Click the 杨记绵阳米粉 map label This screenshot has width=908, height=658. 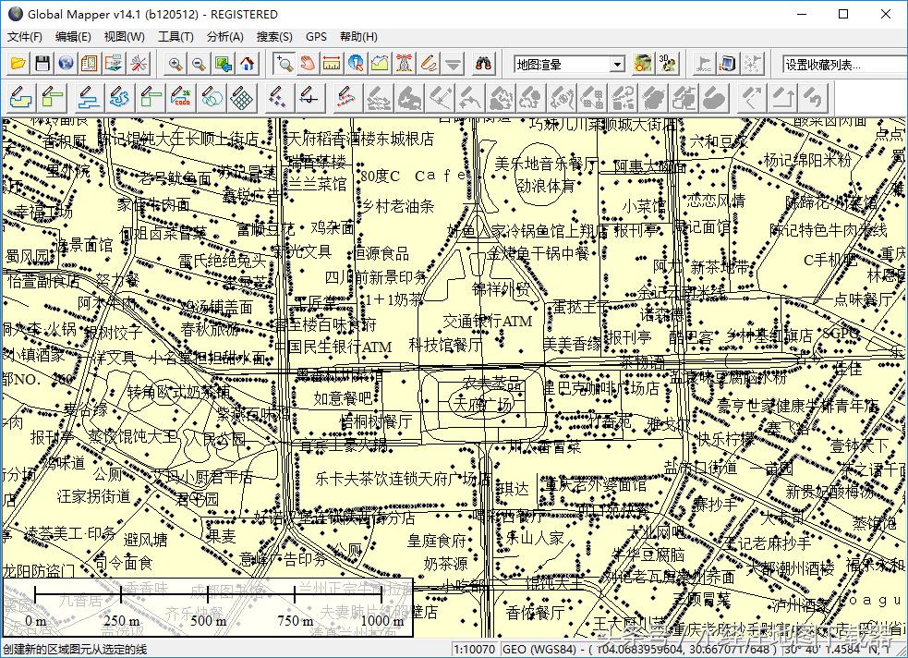point(807,161)
